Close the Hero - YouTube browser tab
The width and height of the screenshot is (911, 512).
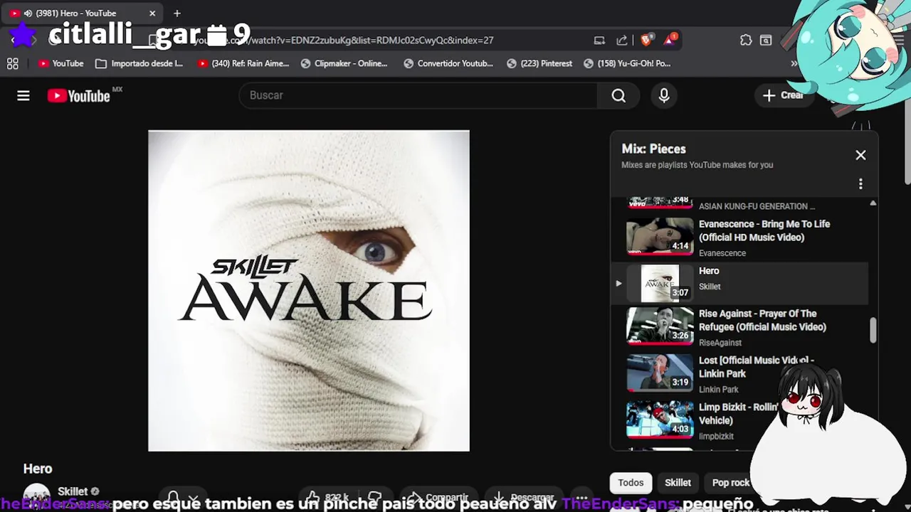152,13
